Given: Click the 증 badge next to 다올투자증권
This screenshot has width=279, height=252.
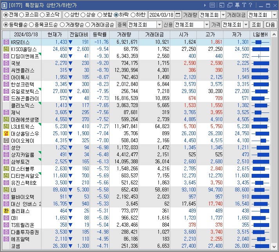Looking at the screenshot, I should [x=6, y=232].
